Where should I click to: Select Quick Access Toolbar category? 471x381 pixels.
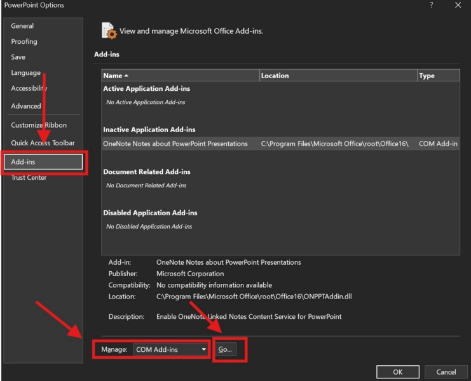click(43, 143)
